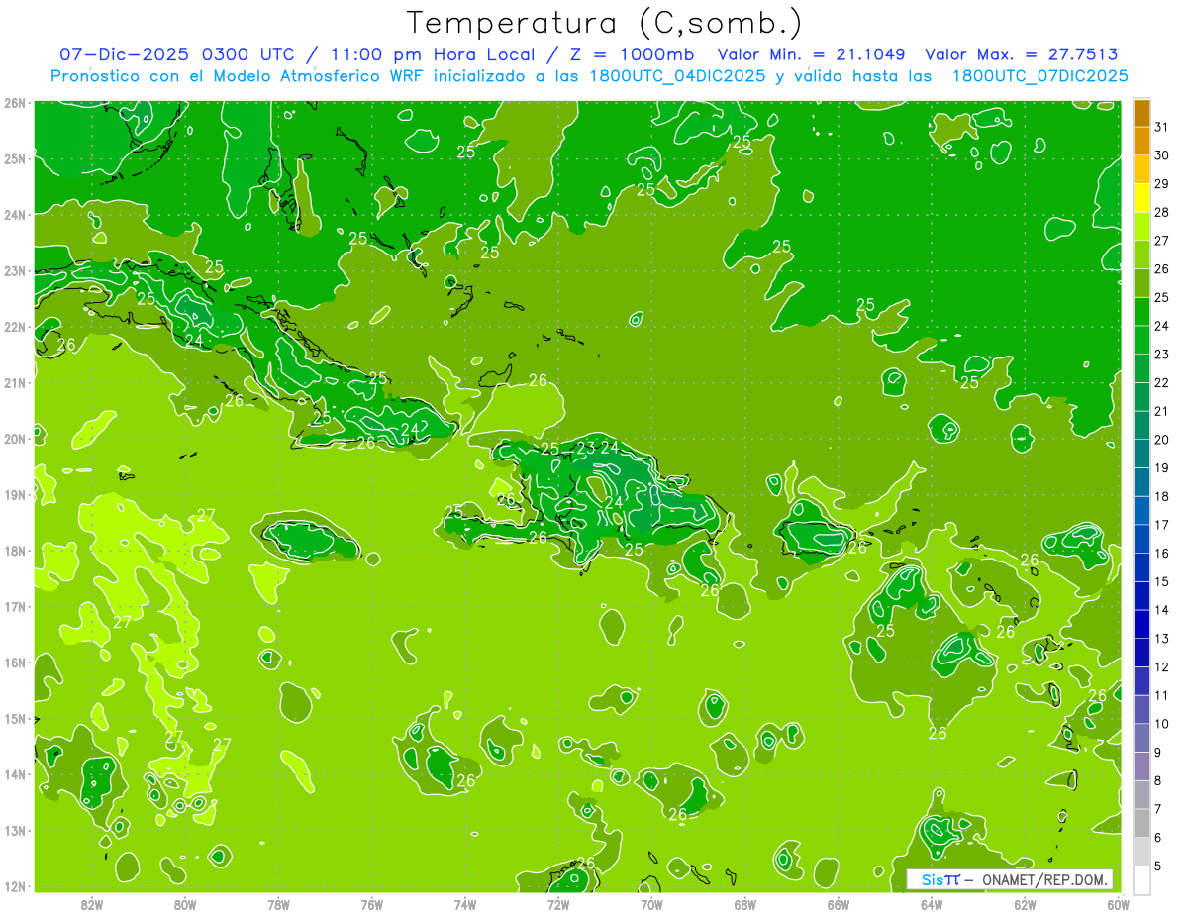Click the orange swatch between 30 and 31
This screenshot has width=1188, height=918.
click(x=1141, y=143)
